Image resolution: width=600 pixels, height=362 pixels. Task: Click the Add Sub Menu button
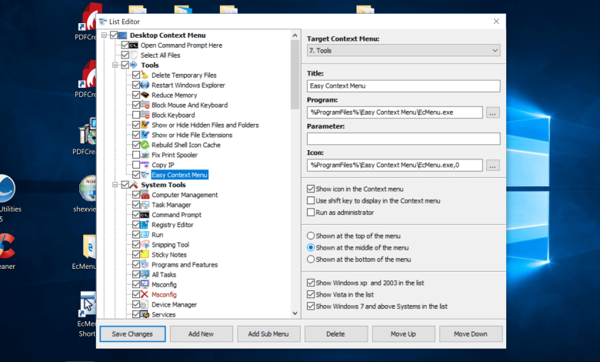(x=268, y=334)
